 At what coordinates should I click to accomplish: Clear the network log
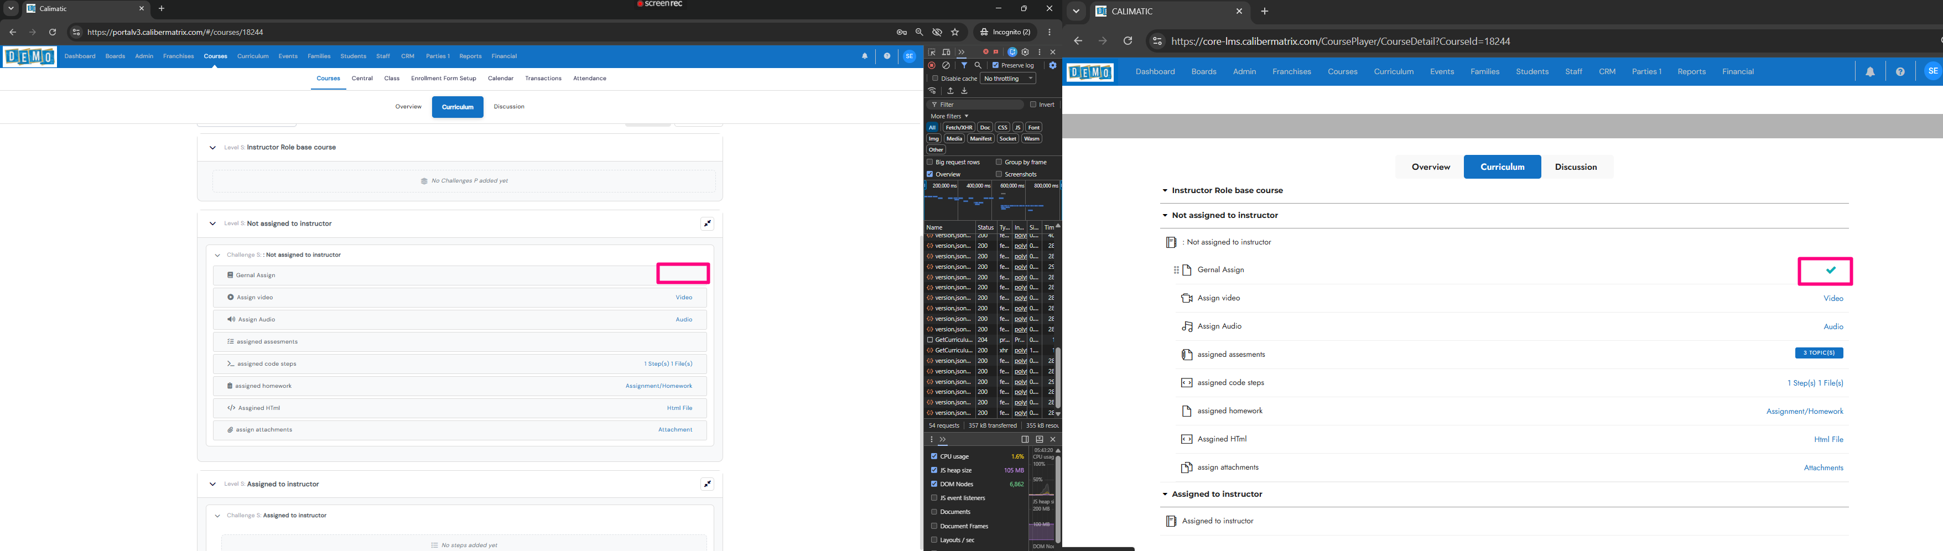pyautogui.click(x=946, y=66)
